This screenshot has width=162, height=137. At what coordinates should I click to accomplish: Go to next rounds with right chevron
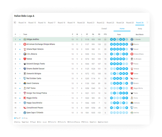[147, 23]
